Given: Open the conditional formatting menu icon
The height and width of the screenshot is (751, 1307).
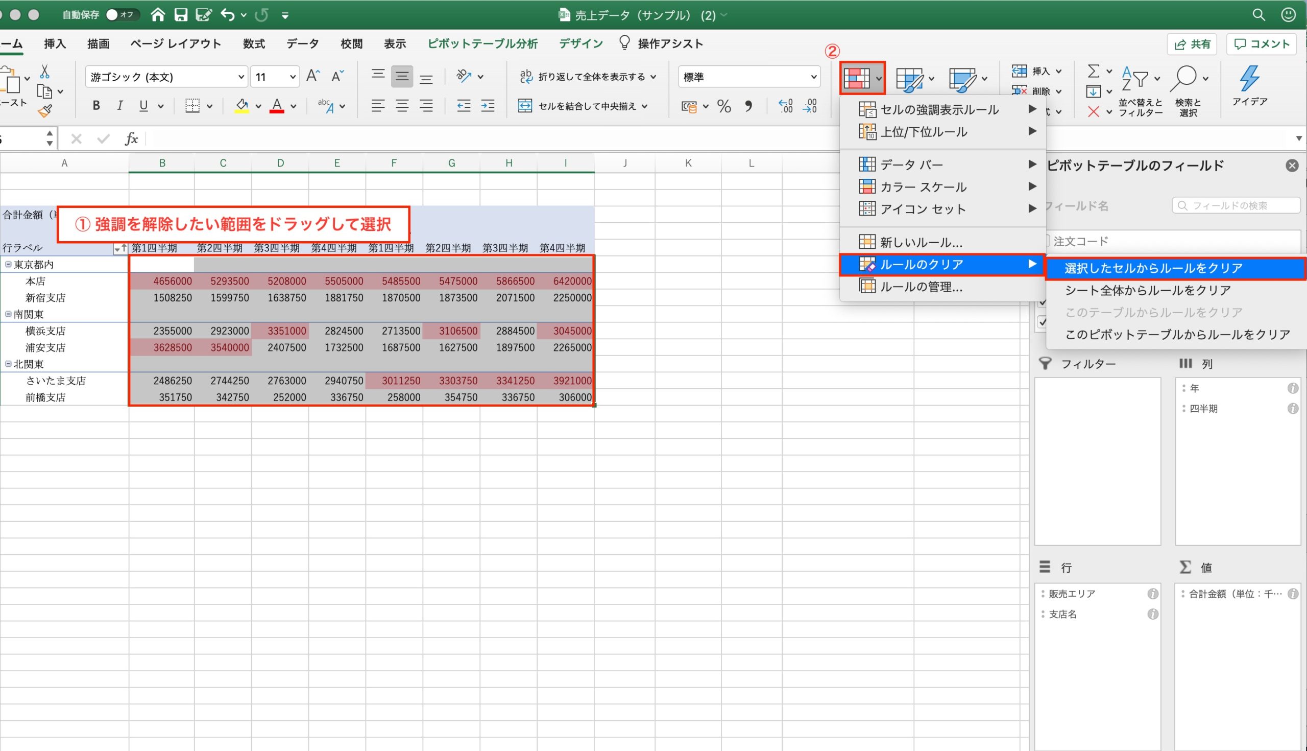Looking at the screenshot, I should [857, 78].
